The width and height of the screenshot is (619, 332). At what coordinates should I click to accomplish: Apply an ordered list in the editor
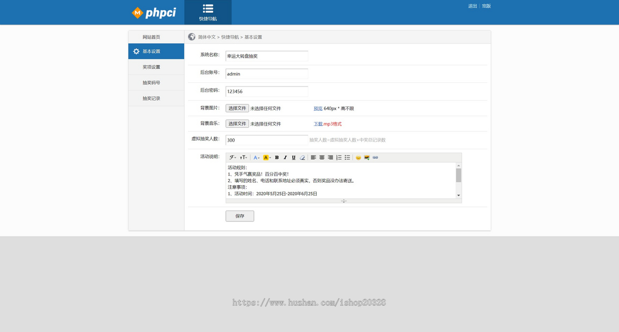pyautogui.click(x=338, y=157)
